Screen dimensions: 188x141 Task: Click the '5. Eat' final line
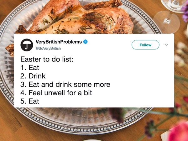coord(30,101)
